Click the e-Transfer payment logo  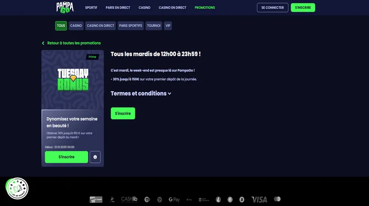(x=96, y=199)
